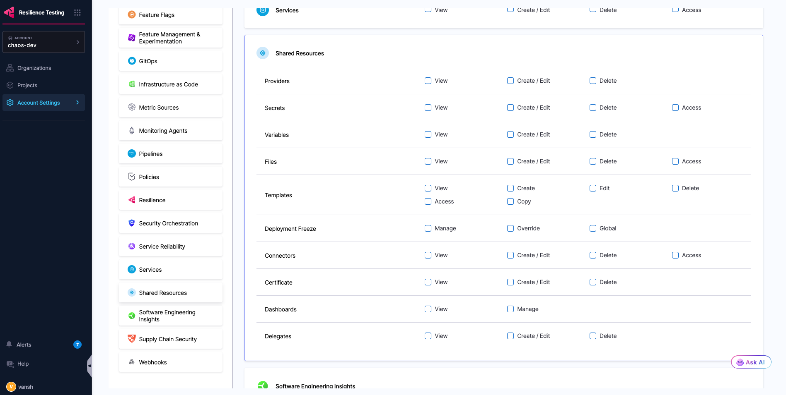Viewport: 786px width, 395px height.
Task: Click the Organizations icon in sidebar
Action: [x=10, y=68]
